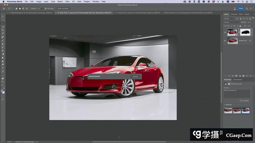Image resolution: width=255 pixels, height=143 pixels.
Task: Cancel the generation progress dialog
Action: (x=135, y=77)
